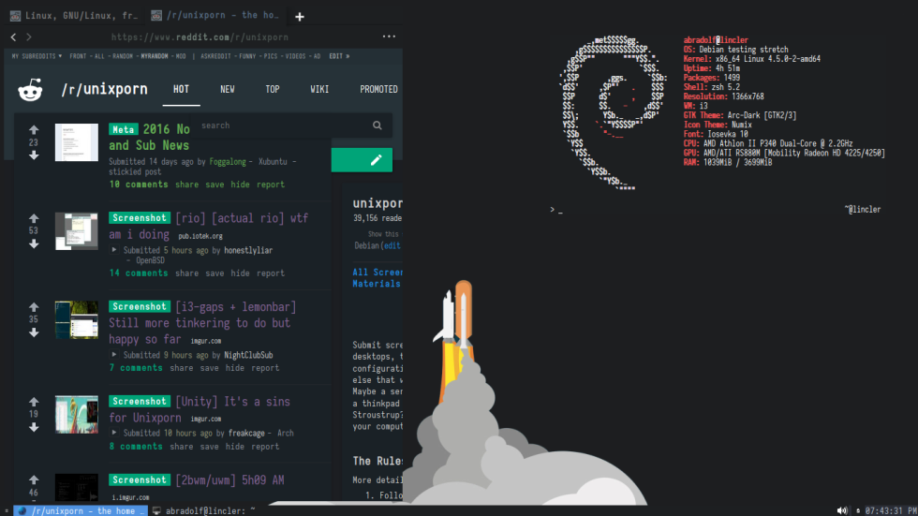Open user freakcage's profile
918x516 pixels.
coord(246,434)
